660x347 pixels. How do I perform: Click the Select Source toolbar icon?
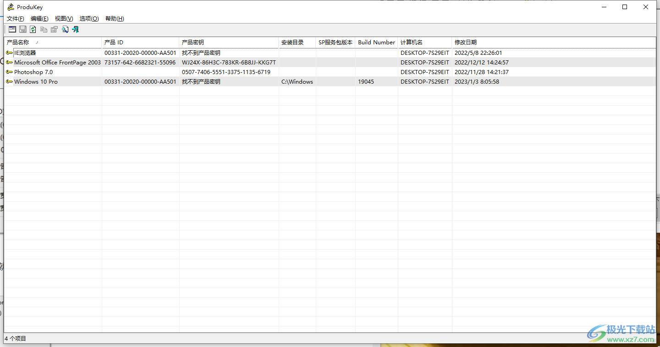tap(12, 29)
